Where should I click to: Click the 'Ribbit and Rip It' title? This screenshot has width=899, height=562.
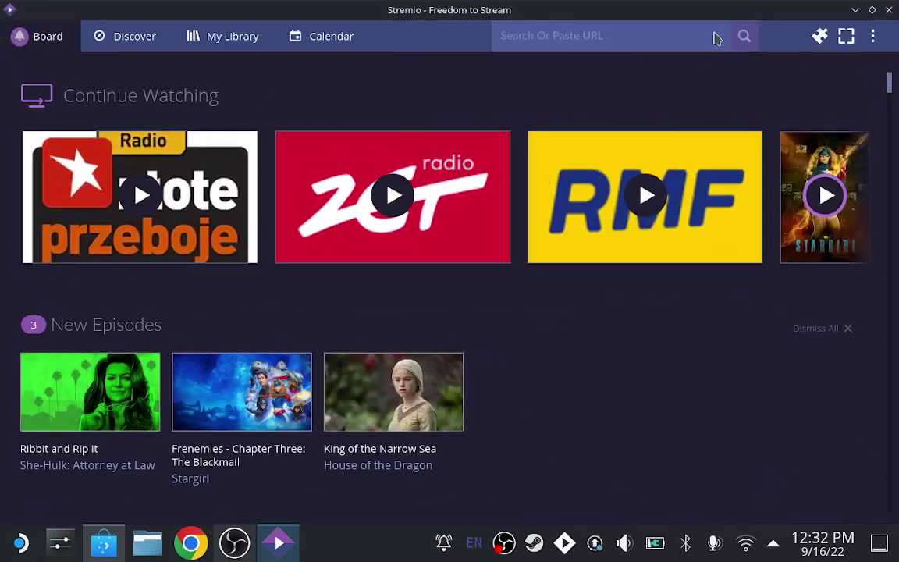click(x=59, y=449)
